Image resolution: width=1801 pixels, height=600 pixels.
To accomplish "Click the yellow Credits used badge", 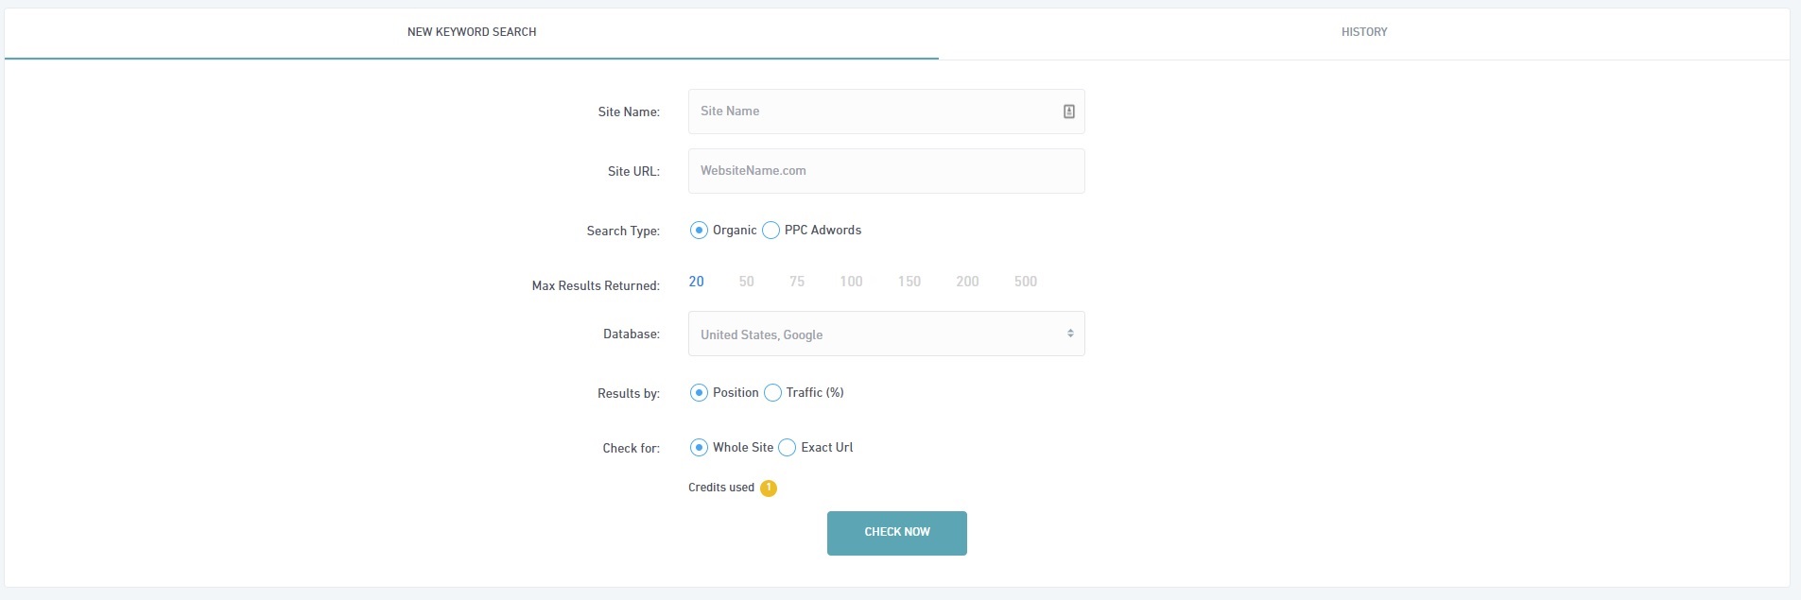I will tap(769, 489).
